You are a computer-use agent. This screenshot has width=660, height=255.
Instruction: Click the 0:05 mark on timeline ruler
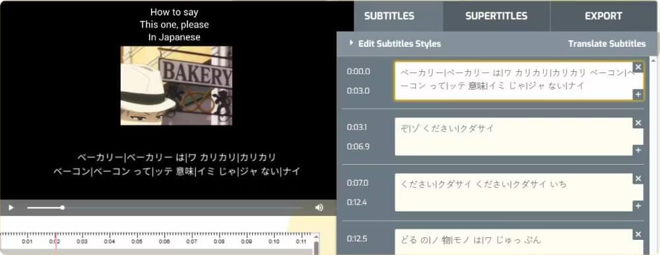(137, 242)
